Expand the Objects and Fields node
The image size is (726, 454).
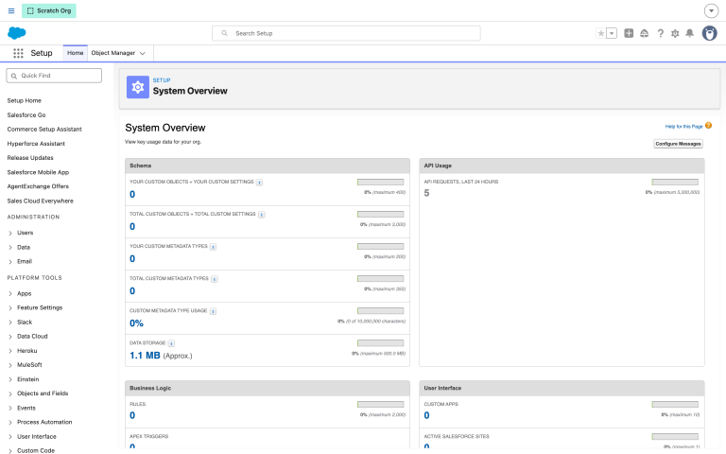click(10, 393)
